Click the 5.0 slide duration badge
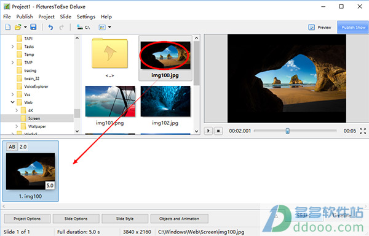Screen dimensions: 369x236 [50, 185]
